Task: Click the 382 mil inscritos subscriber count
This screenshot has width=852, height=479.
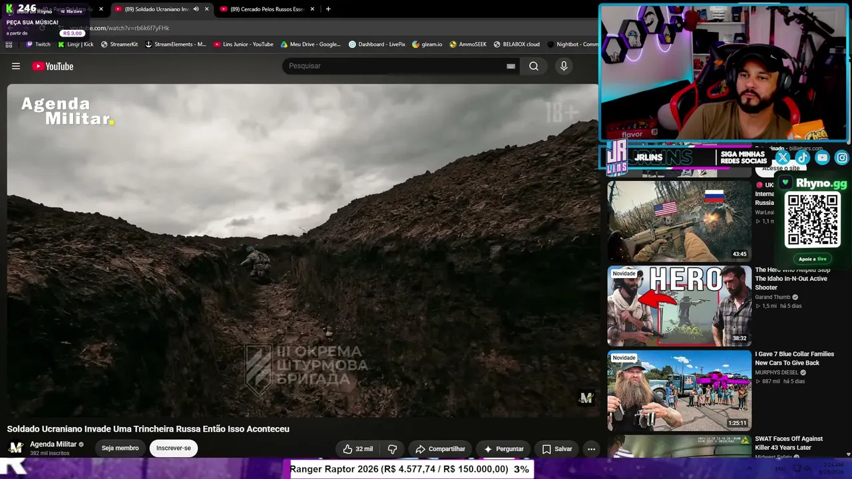Action: point(50,454)
